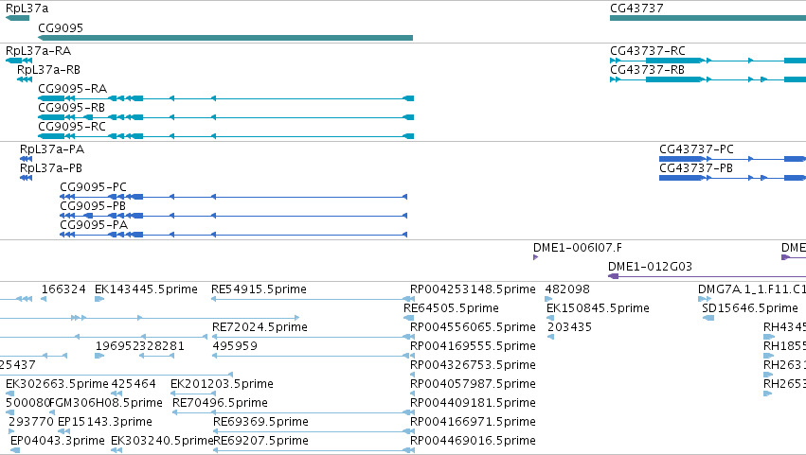Click the 482098 feature arrow marker
This screenshot has height=455, width=806.
548,299
